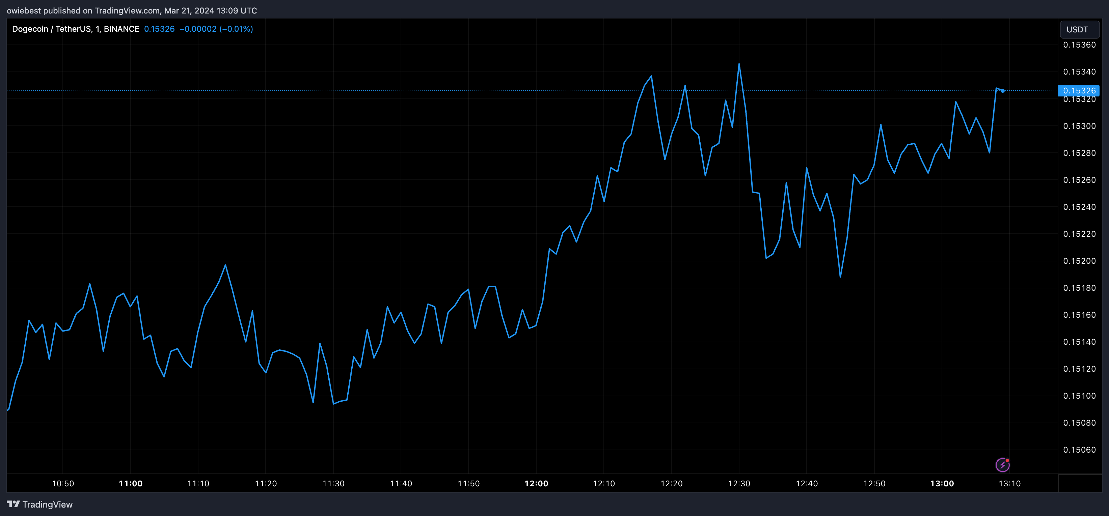Click the purple lightning bolt icon

click(1002, 465)
